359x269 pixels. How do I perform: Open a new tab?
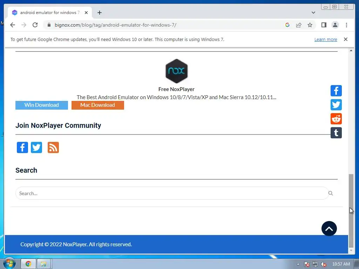[x=99, y=13]
